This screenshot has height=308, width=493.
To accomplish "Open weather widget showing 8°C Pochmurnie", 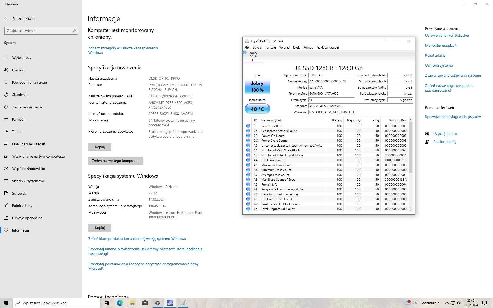I will [x=422, y=303].
